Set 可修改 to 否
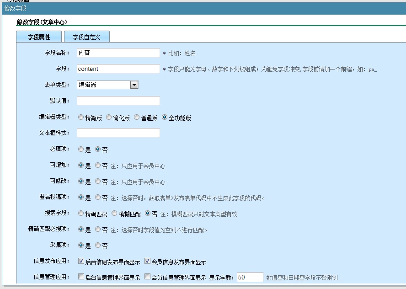The height and width of the screenshot is (289, 406). tap(98, 182)
